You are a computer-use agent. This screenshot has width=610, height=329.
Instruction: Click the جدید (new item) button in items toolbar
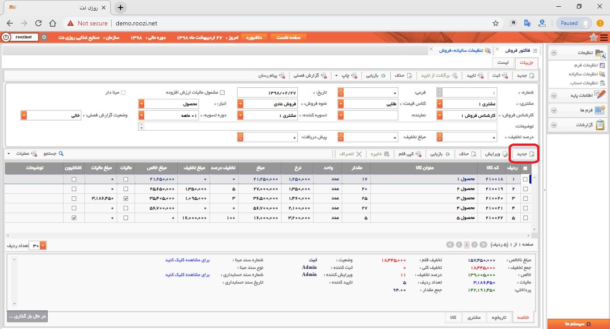point(525,154)
